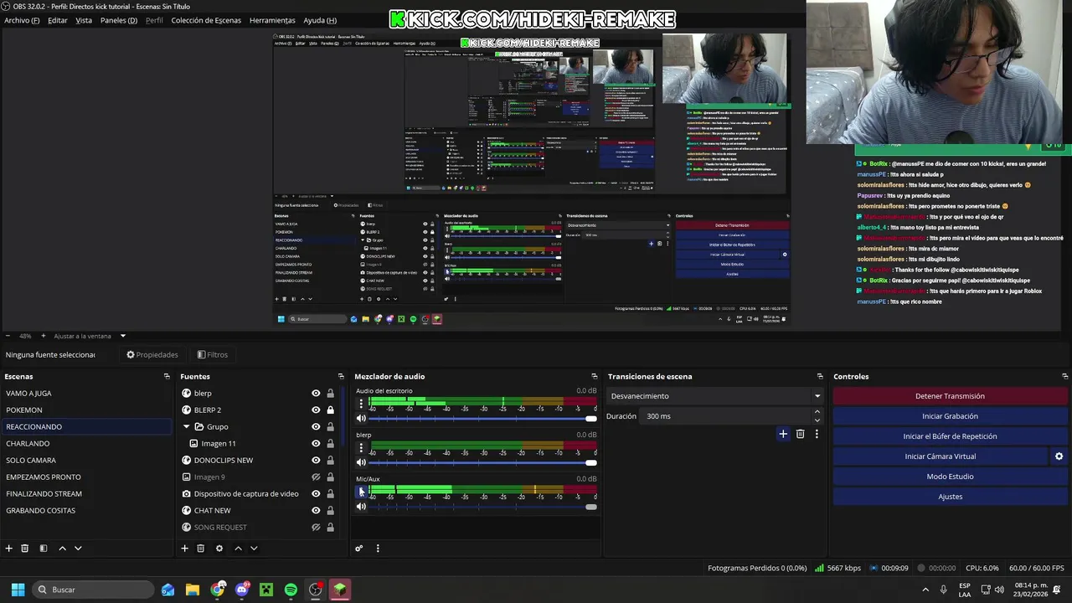The height and width of the screenshot is (603, 1072).
Task: Move scene up arrow in Escenas toolbar
Action: 62,549
